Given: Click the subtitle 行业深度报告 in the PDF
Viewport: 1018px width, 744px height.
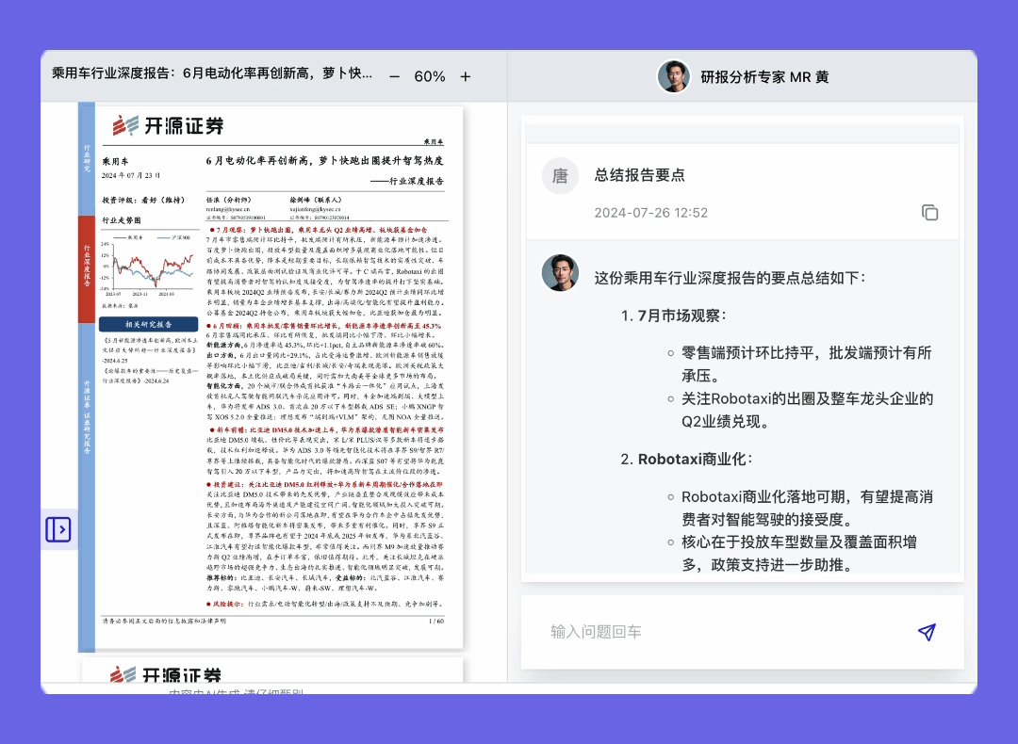Looking at the screenshot, I should point(407,181).
